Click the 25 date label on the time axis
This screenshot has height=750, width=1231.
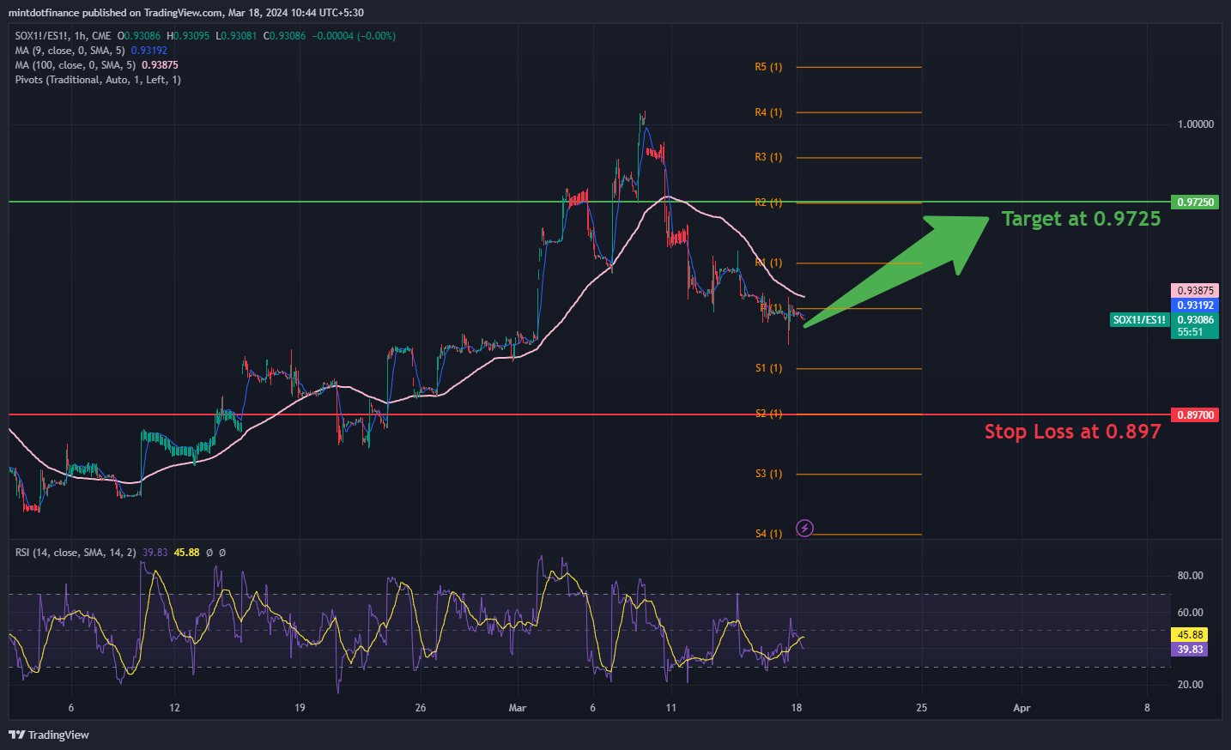pyautogui.click(x=921, y=708)
